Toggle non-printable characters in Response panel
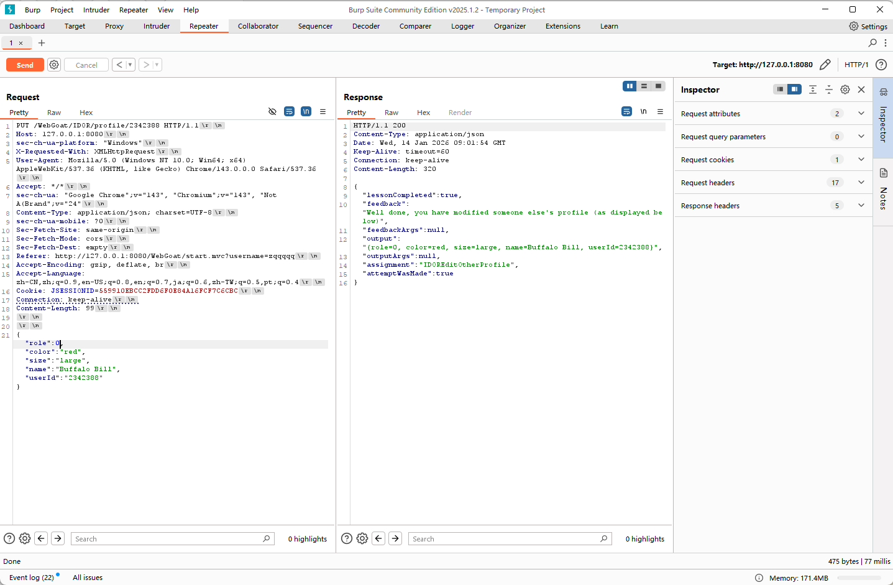The height and width of the screenshot is (585, 893). tap(643, 112)
